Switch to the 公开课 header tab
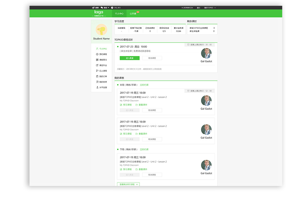 pyautogui.click(x=133, y=13)
